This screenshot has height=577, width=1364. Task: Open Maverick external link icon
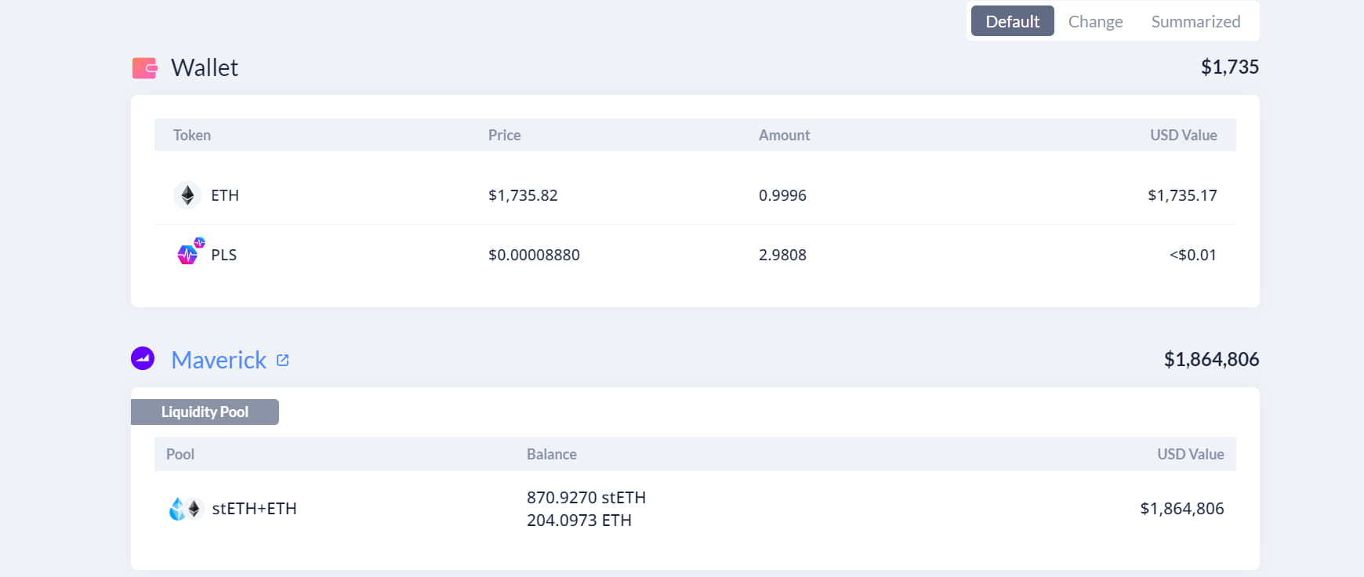283,360
